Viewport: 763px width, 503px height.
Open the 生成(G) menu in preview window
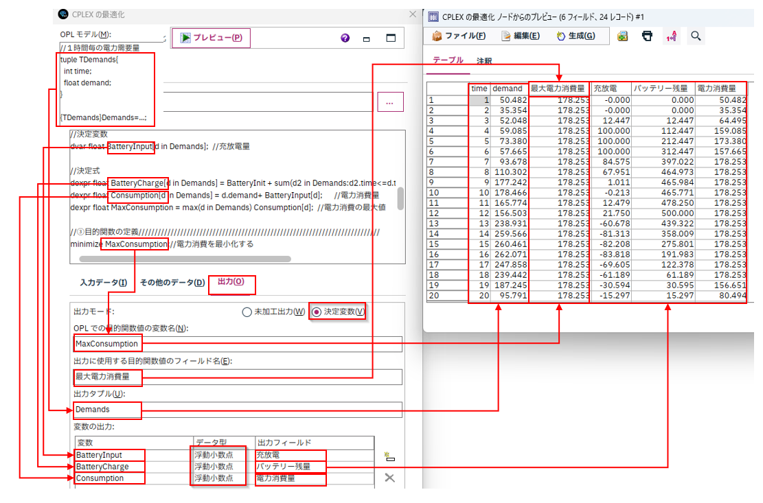[x=576, y=36]
